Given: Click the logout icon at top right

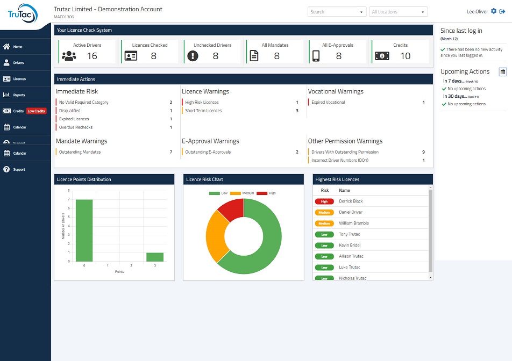Looking at the screenshot, I should pos(502,11).
